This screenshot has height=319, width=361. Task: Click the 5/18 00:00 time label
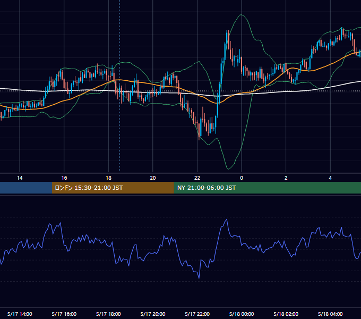click(242, 314)
